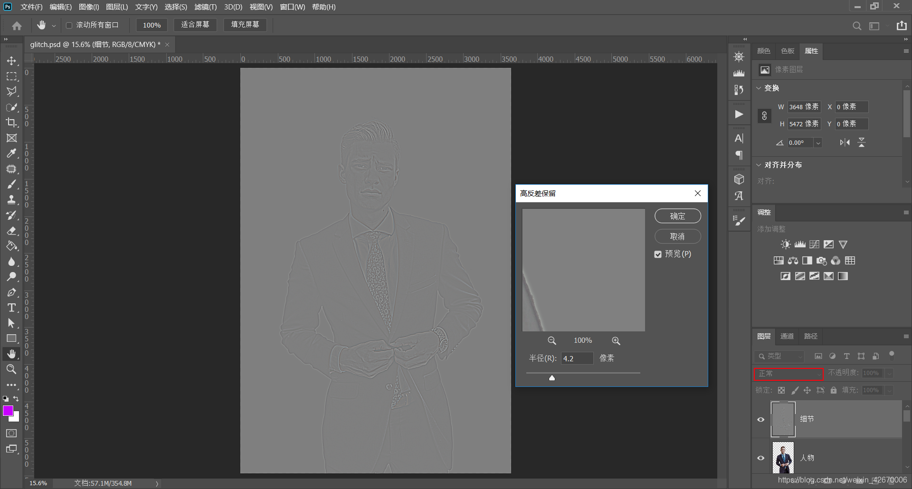Enable 滚动所有窗口 checkbox
Viewport: 912px width, 489px height.
pos(69,25)
